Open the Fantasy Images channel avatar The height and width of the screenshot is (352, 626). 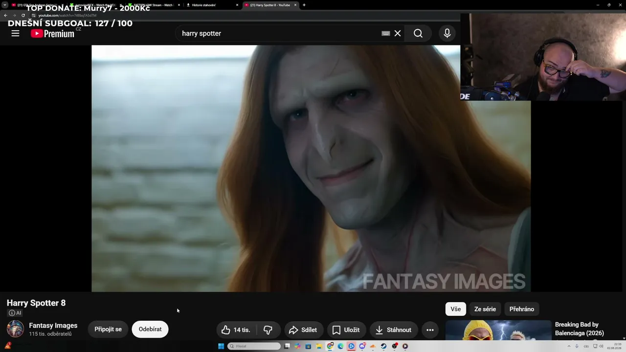pos(15,329)
